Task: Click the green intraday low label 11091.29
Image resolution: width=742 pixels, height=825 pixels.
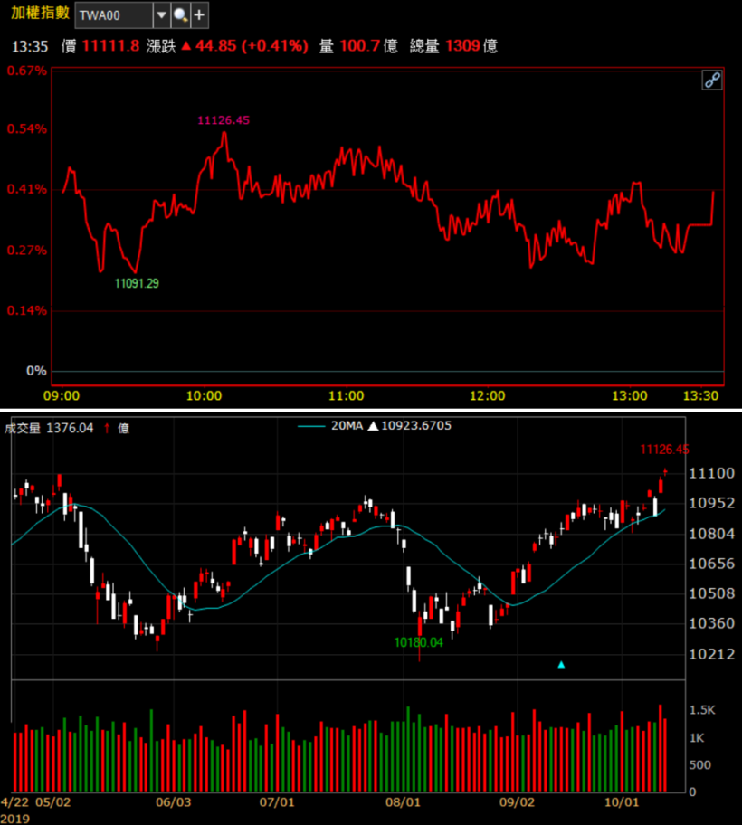Action: coord(137,284)
